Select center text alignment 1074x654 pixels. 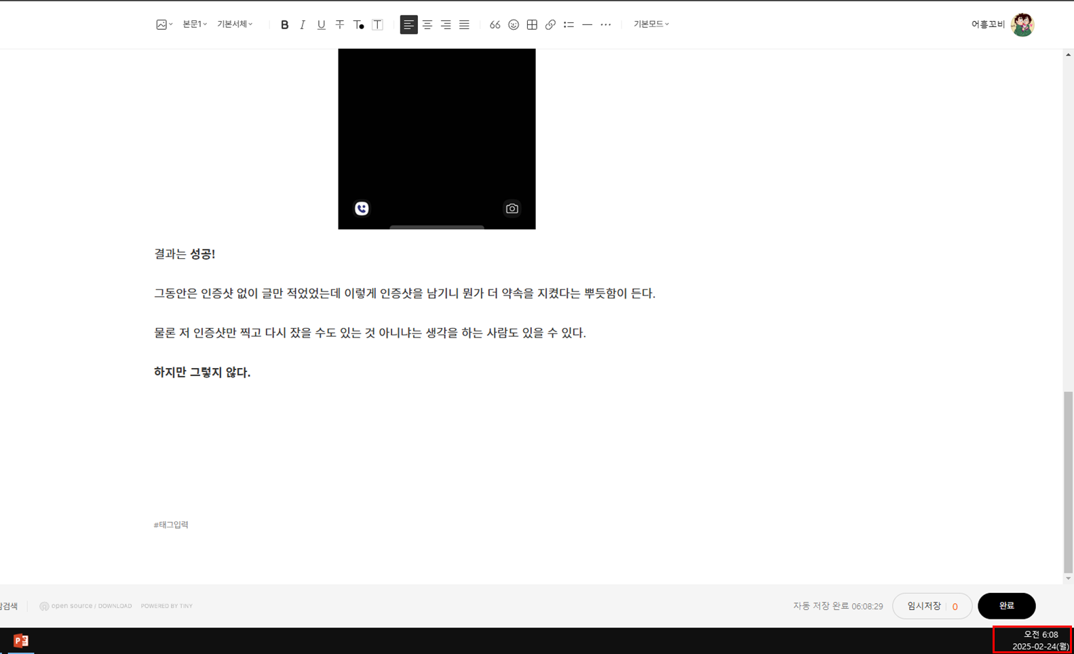tap(427, 25)
